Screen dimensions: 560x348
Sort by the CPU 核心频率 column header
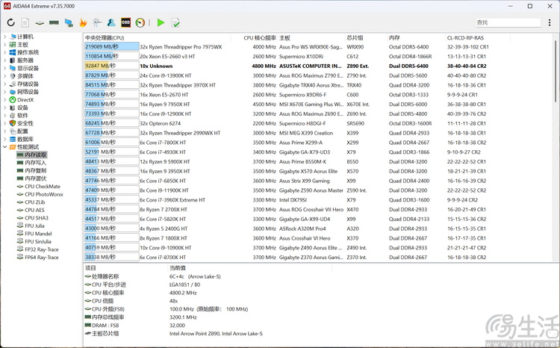click(260, 37)
